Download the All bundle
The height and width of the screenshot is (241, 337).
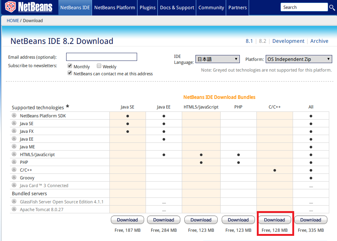point(311,220)
